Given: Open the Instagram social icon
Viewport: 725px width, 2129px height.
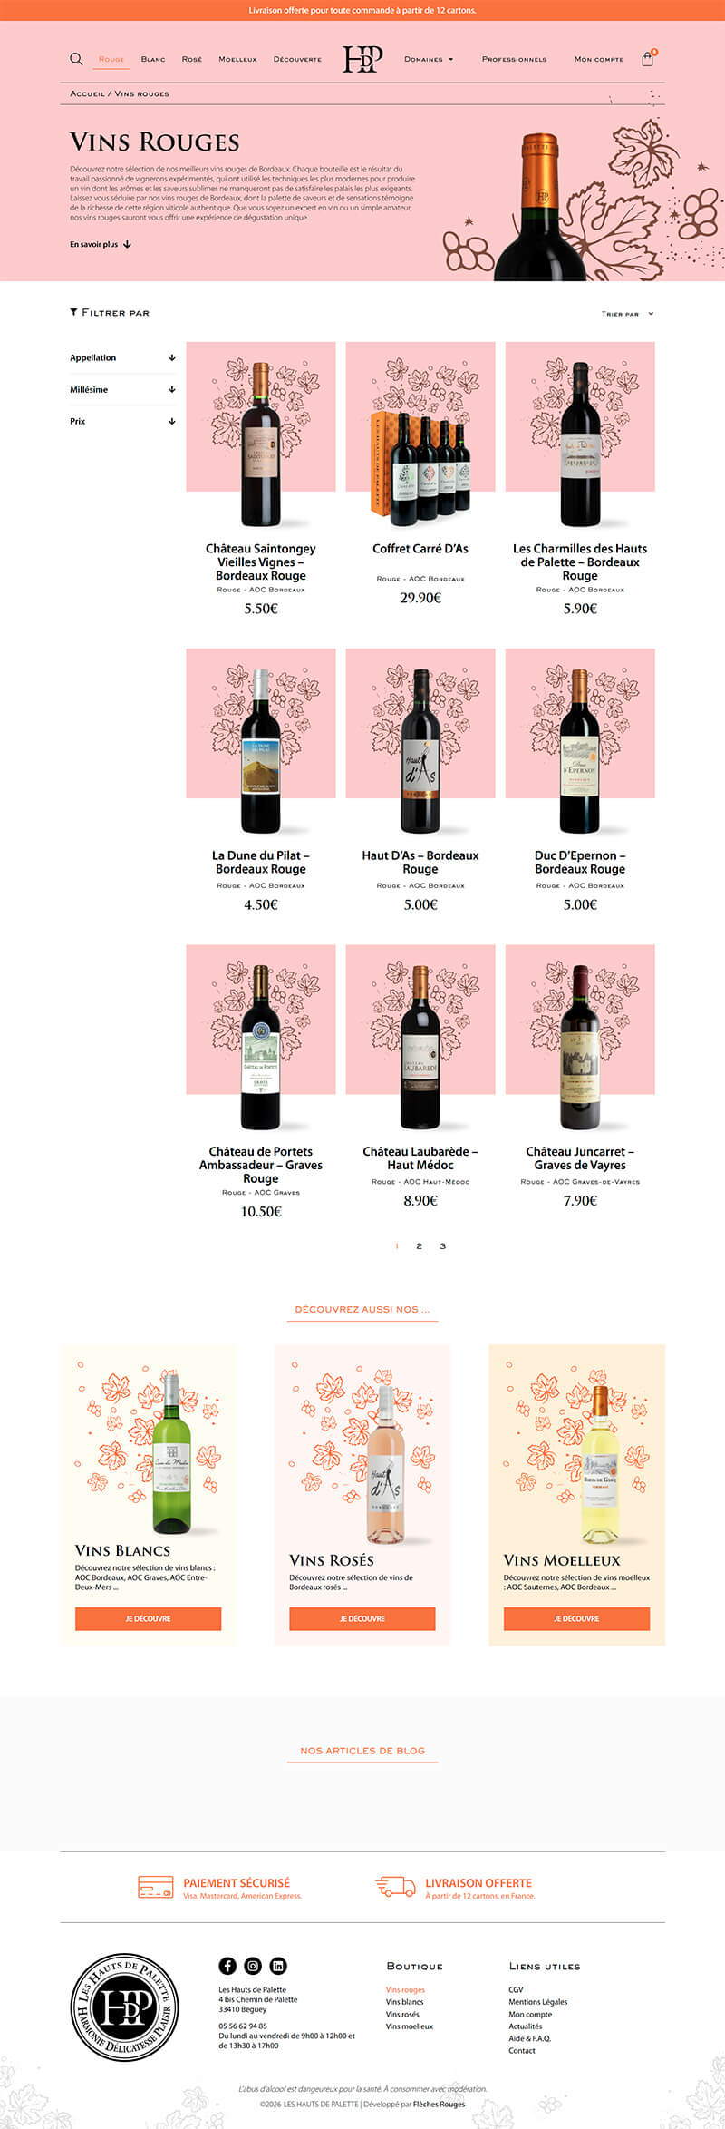Looking at the screenshot, I should coord(253,1966).
